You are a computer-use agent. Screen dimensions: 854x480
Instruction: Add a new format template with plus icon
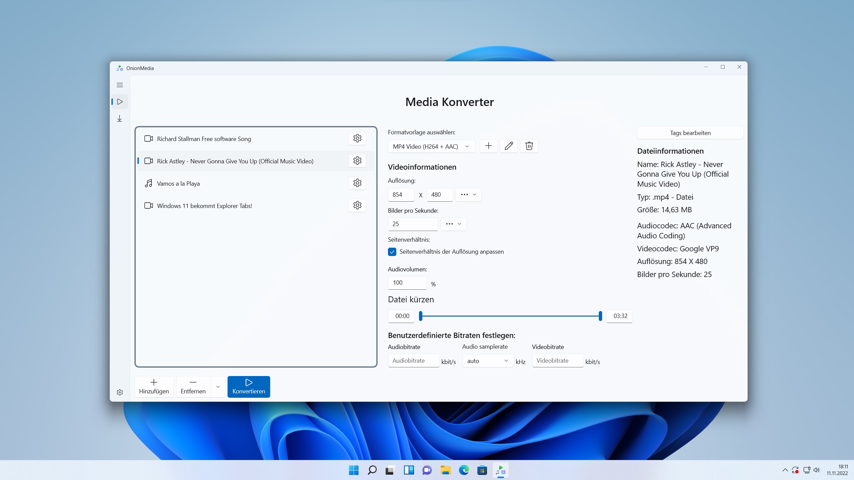pos(488,146)
